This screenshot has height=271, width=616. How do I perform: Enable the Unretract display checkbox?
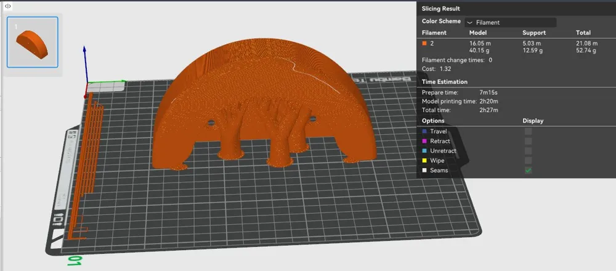529,151
